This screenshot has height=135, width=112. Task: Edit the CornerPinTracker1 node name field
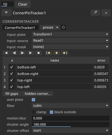21,28
